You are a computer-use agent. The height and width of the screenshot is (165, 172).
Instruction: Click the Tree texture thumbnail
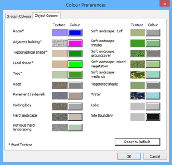click(59, 75)
